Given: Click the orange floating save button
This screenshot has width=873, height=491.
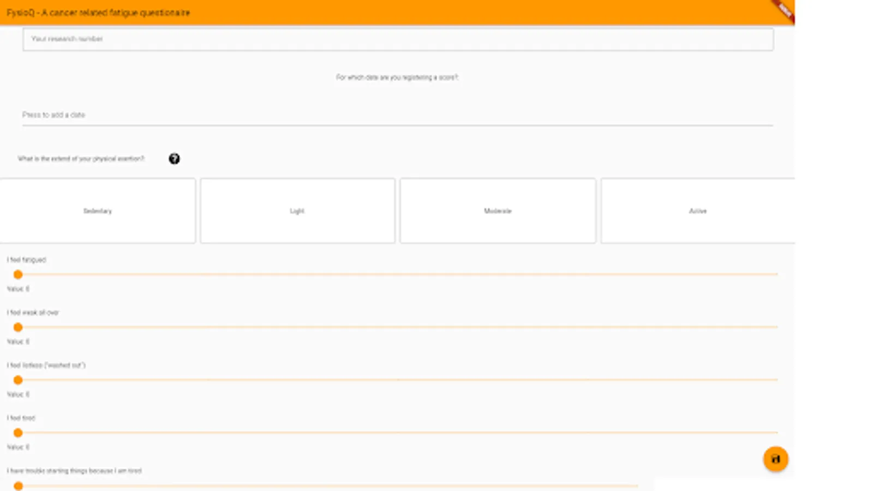Looking at the screenshot, I should (775, 459).
